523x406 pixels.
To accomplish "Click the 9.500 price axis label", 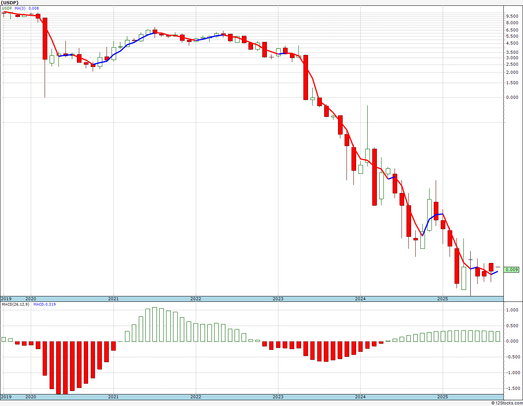I will [512, 16].
